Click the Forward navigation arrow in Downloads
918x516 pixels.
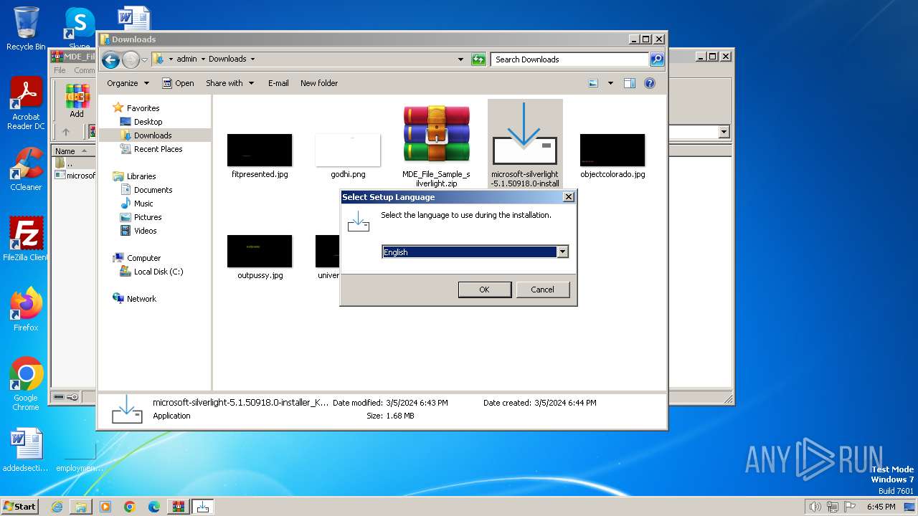point(130,59)
